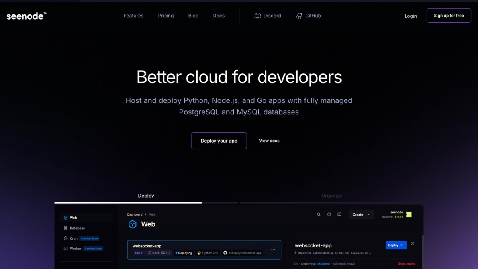Viewport: 478px width, 269px height.
Task: Click the green seenode account avatar
Action: 409,214
